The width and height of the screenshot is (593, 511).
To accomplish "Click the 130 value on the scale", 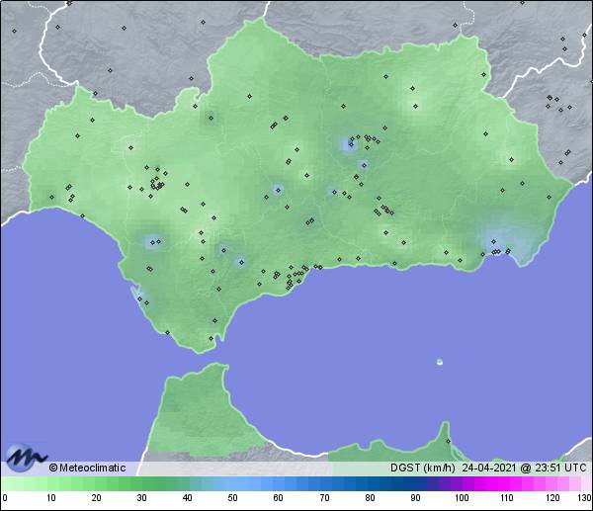I will coord(584,498).
